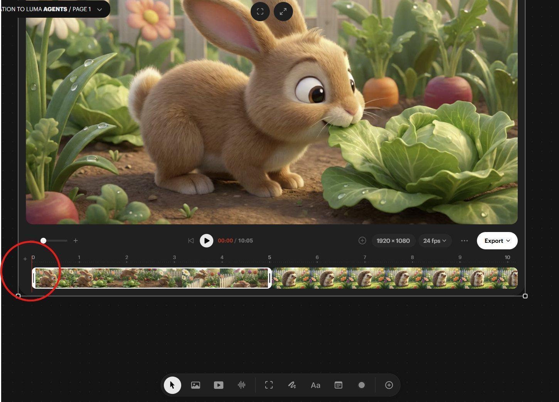Open the circled plus menu in the bottom toolbar
This screenshot has height=402, width=559.
(x=389, y=385)
